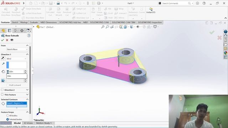
Task: Switch to DimXpertManager crosshair tab icon
Action: point(22,31)
